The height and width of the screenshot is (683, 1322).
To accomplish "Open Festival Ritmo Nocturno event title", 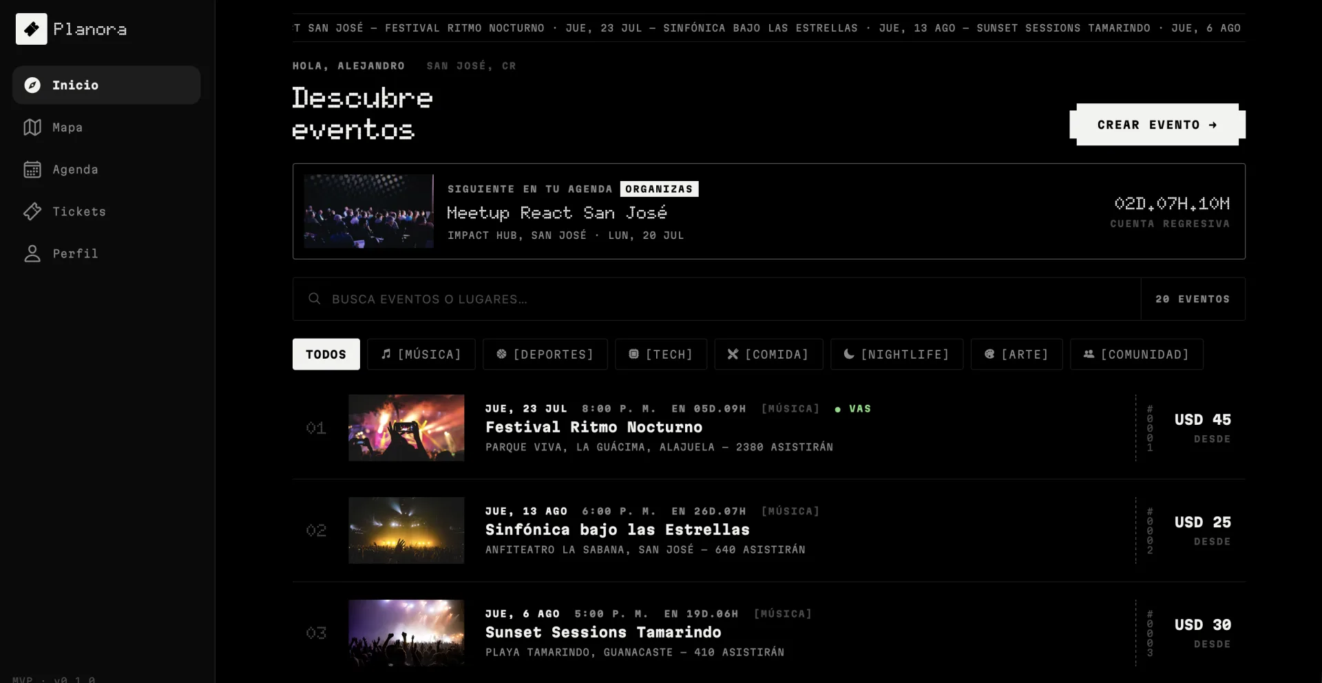I will pyautogui.click(x=594, y=427).
